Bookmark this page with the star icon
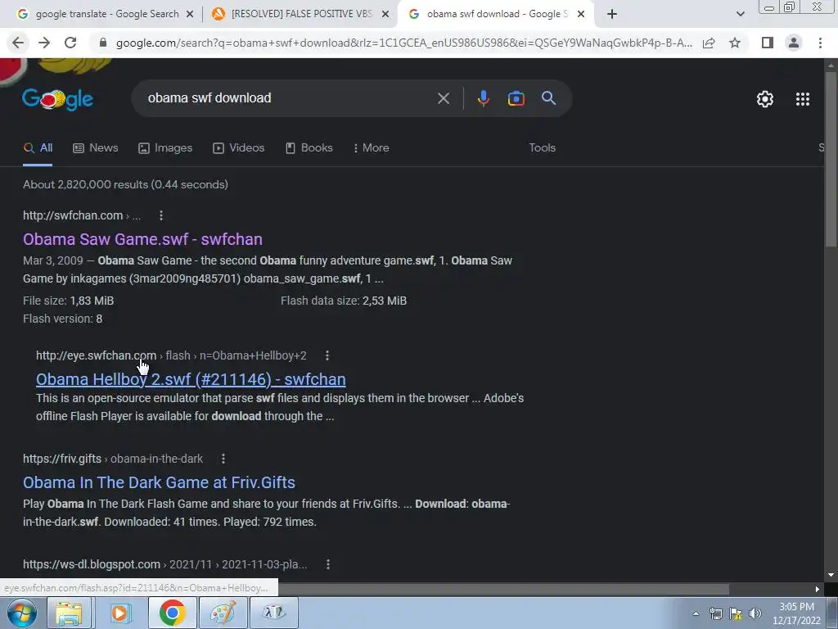 click(x=735, y=43)
